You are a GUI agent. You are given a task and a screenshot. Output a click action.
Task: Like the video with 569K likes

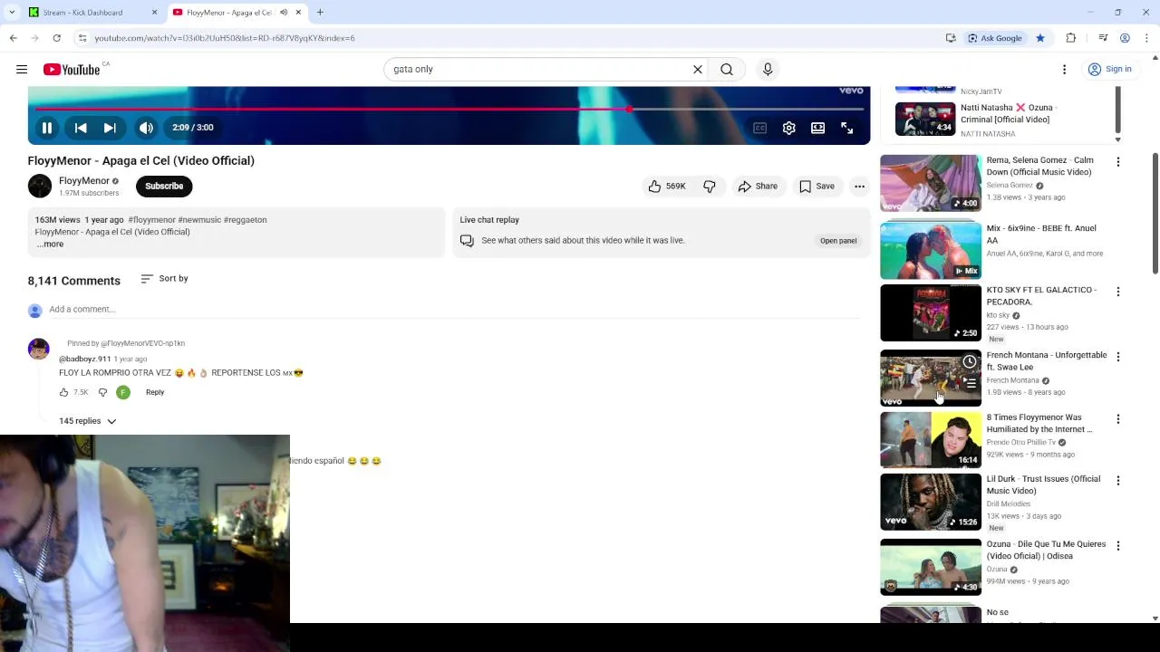coord(667,186)
